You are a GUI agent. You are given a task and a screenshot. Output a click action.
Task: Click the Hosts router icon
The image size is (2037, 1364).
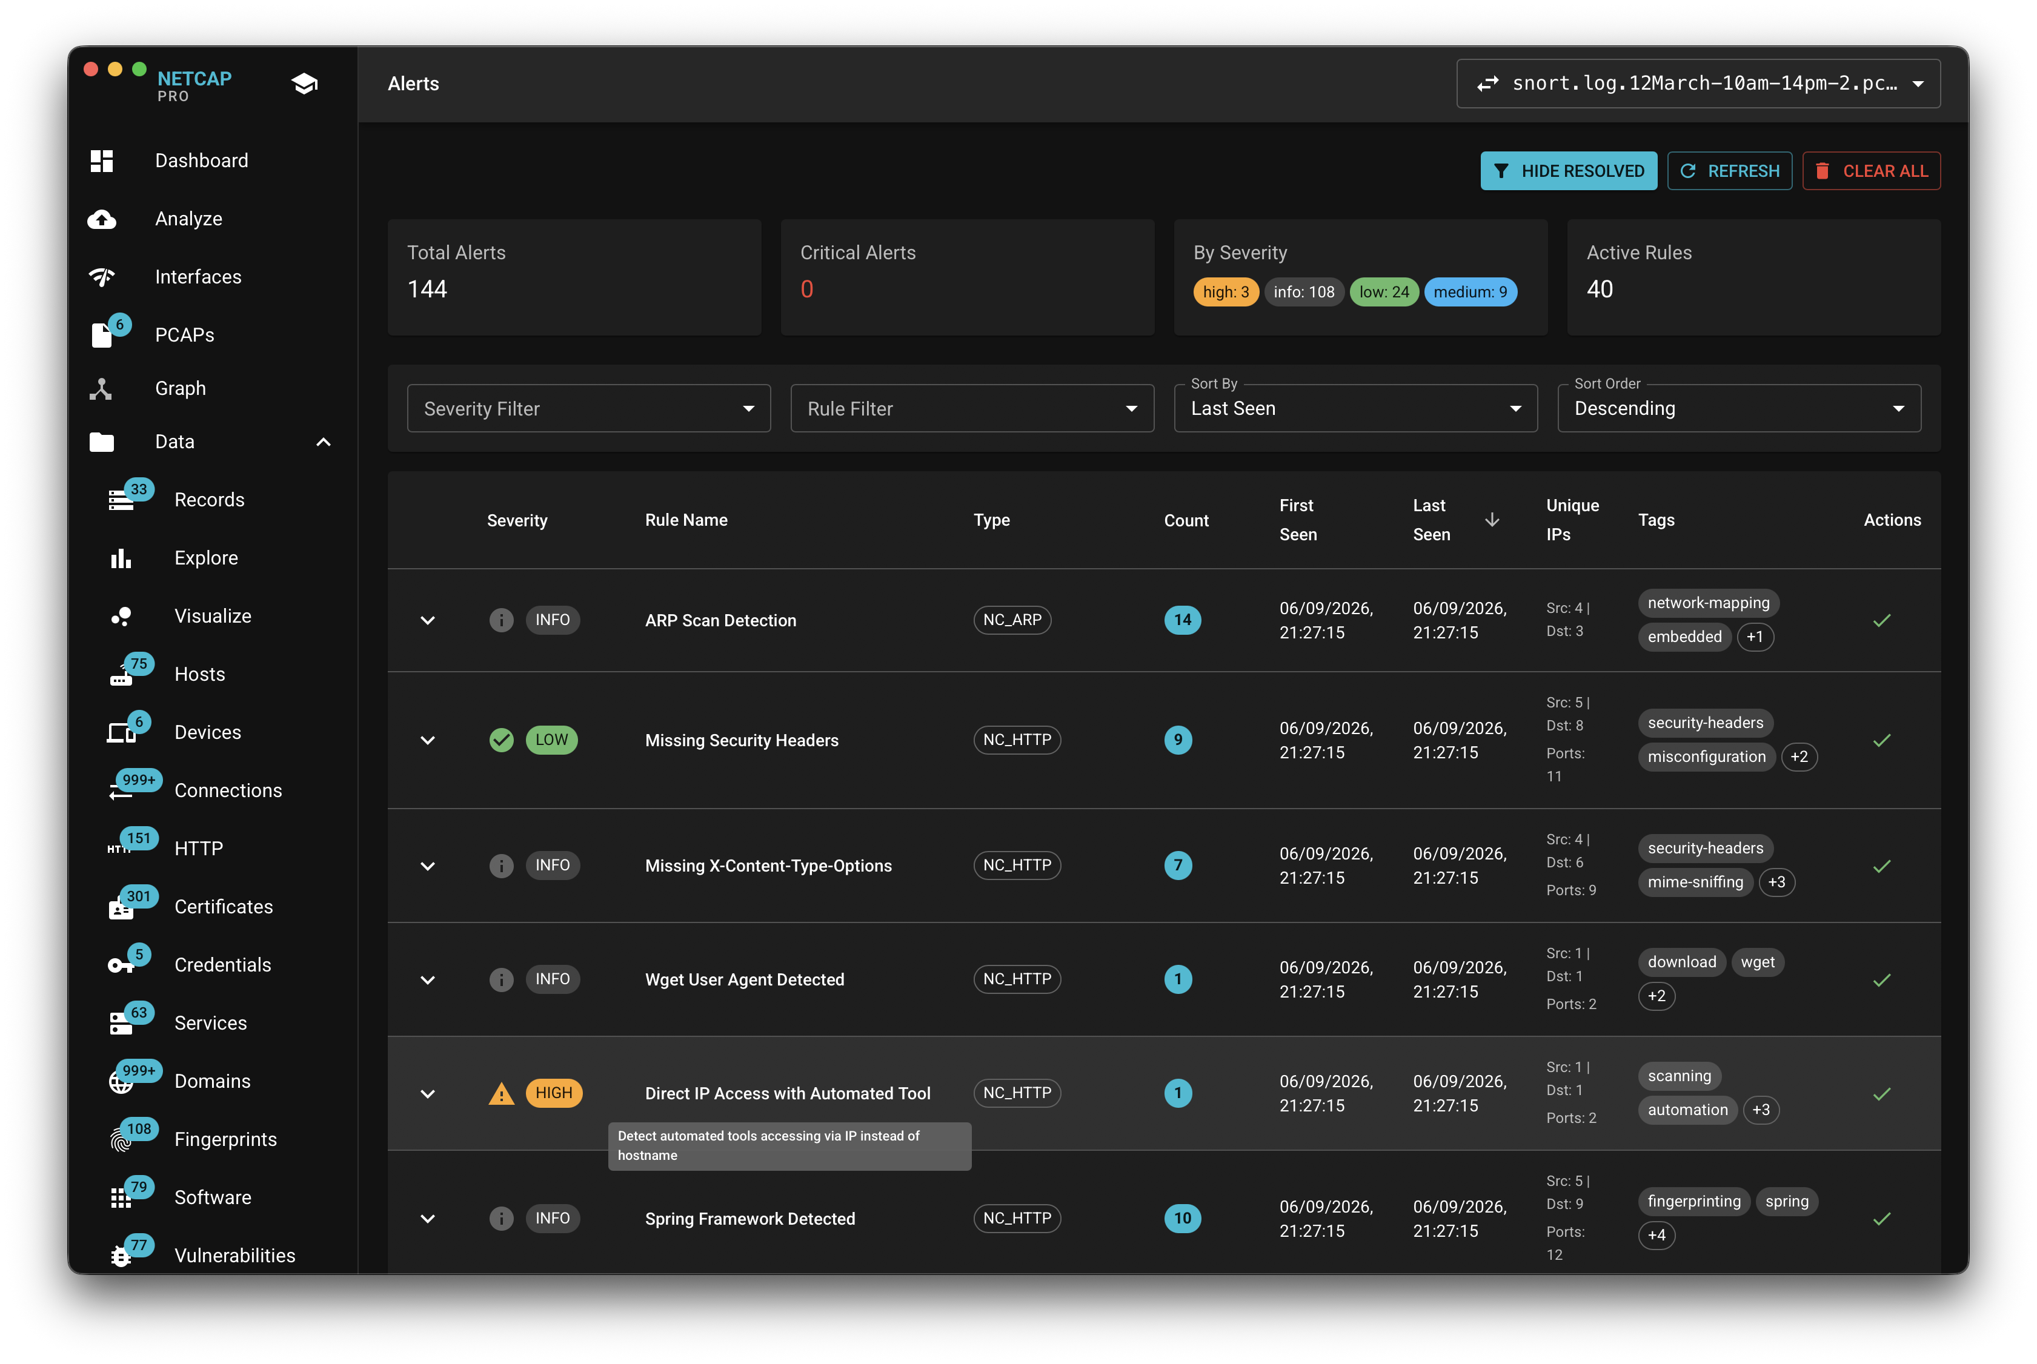click(x=120, y=677)
